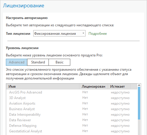
Task: Click the Настроить авторизацию heading
Action: [27, 18]
